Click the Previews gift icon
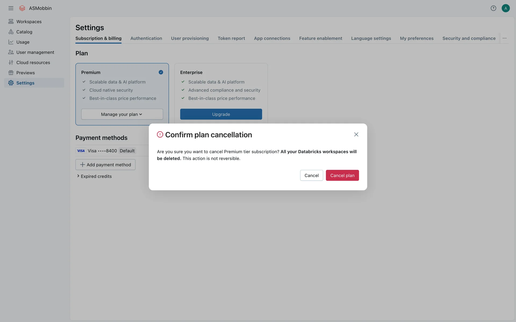This screenshot has width=516, height=322. click(x=11, y=72)
